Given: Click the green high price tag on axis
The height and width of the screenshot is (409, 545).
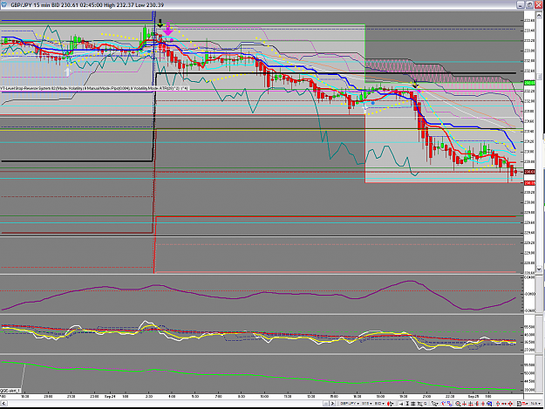Looking at the screenshot, I should 529,83.
